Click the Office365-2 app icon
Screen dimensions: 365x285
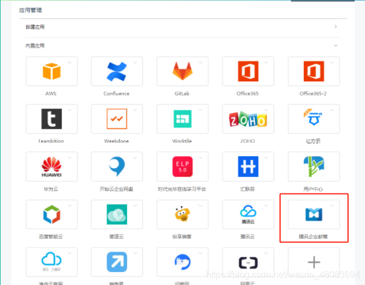[314, 71]
